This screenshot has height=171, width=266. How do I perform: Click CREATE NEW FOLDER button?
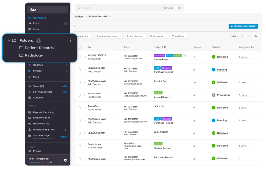243,26
